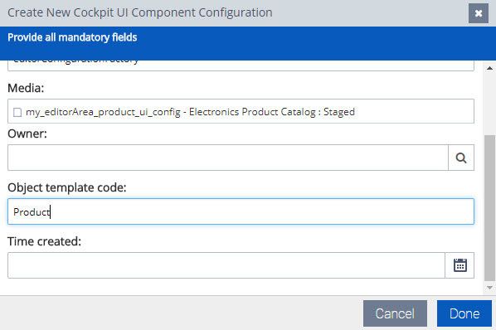This screenshot has height=330, width=496.
Task: Click the Object template code field containing Product
Action: point(241,211)
